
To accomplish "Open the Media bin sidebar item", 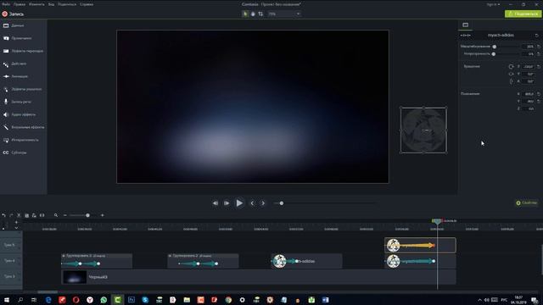I will pos(14,25).
